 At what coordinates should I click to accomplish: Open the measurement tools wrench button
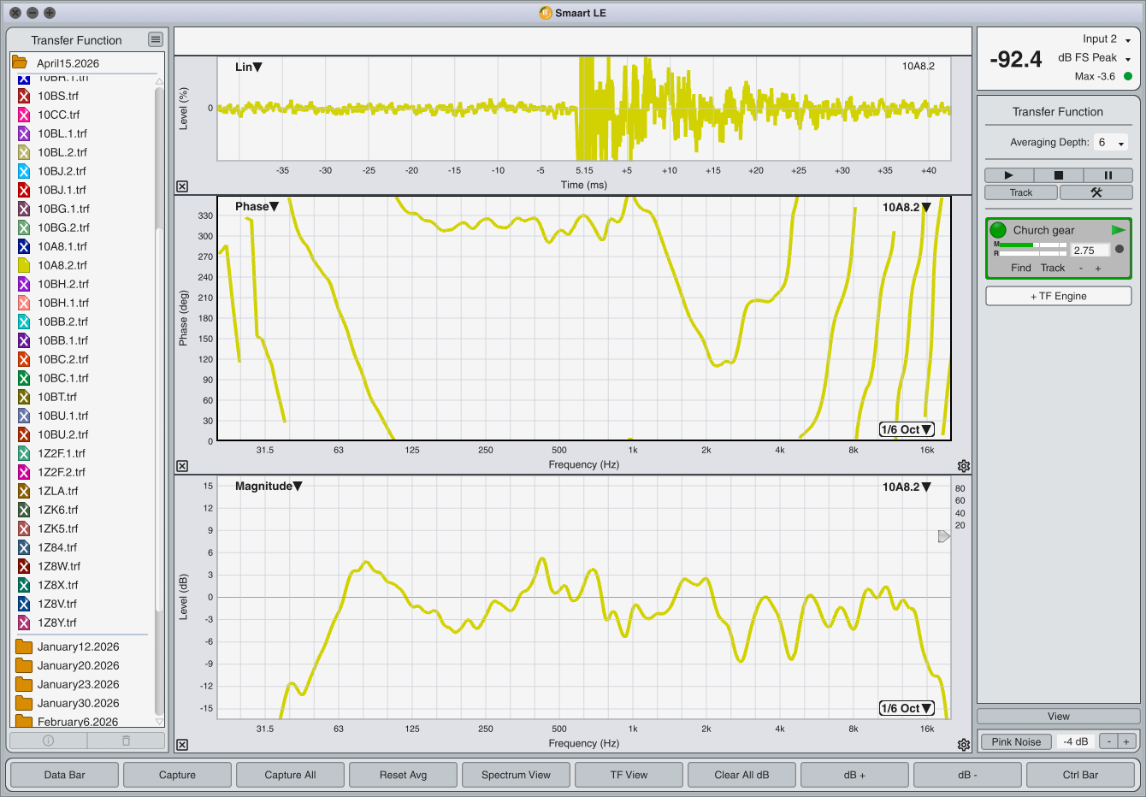tap(1096, 192)
